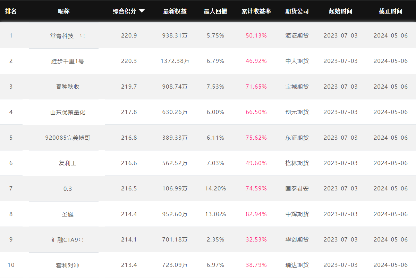Viewport: 416px width, 278px height.
Task: Select the company 中大期货
Action: pos(297,61)
